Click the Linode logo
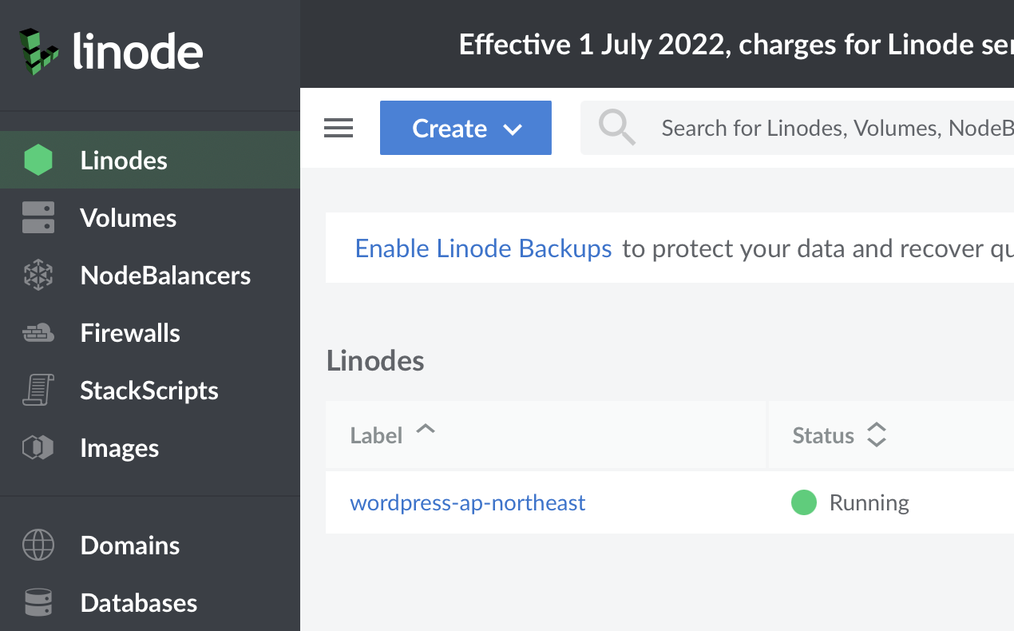1014x631 pixels. 112,51
